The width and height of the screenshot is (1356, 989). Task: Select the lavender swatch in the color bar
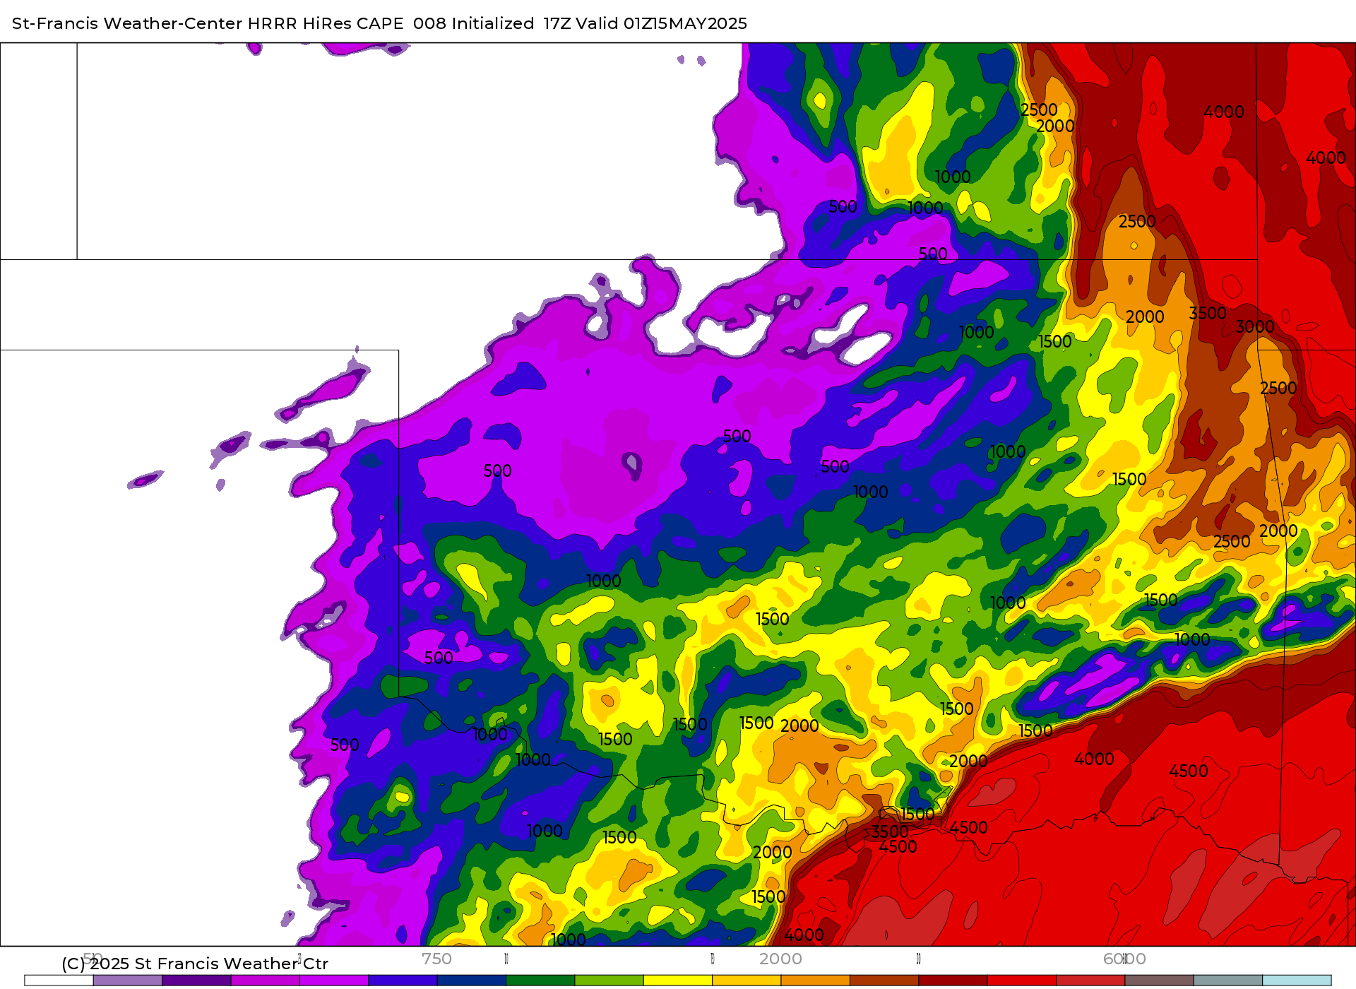click(x=128, y=981)
